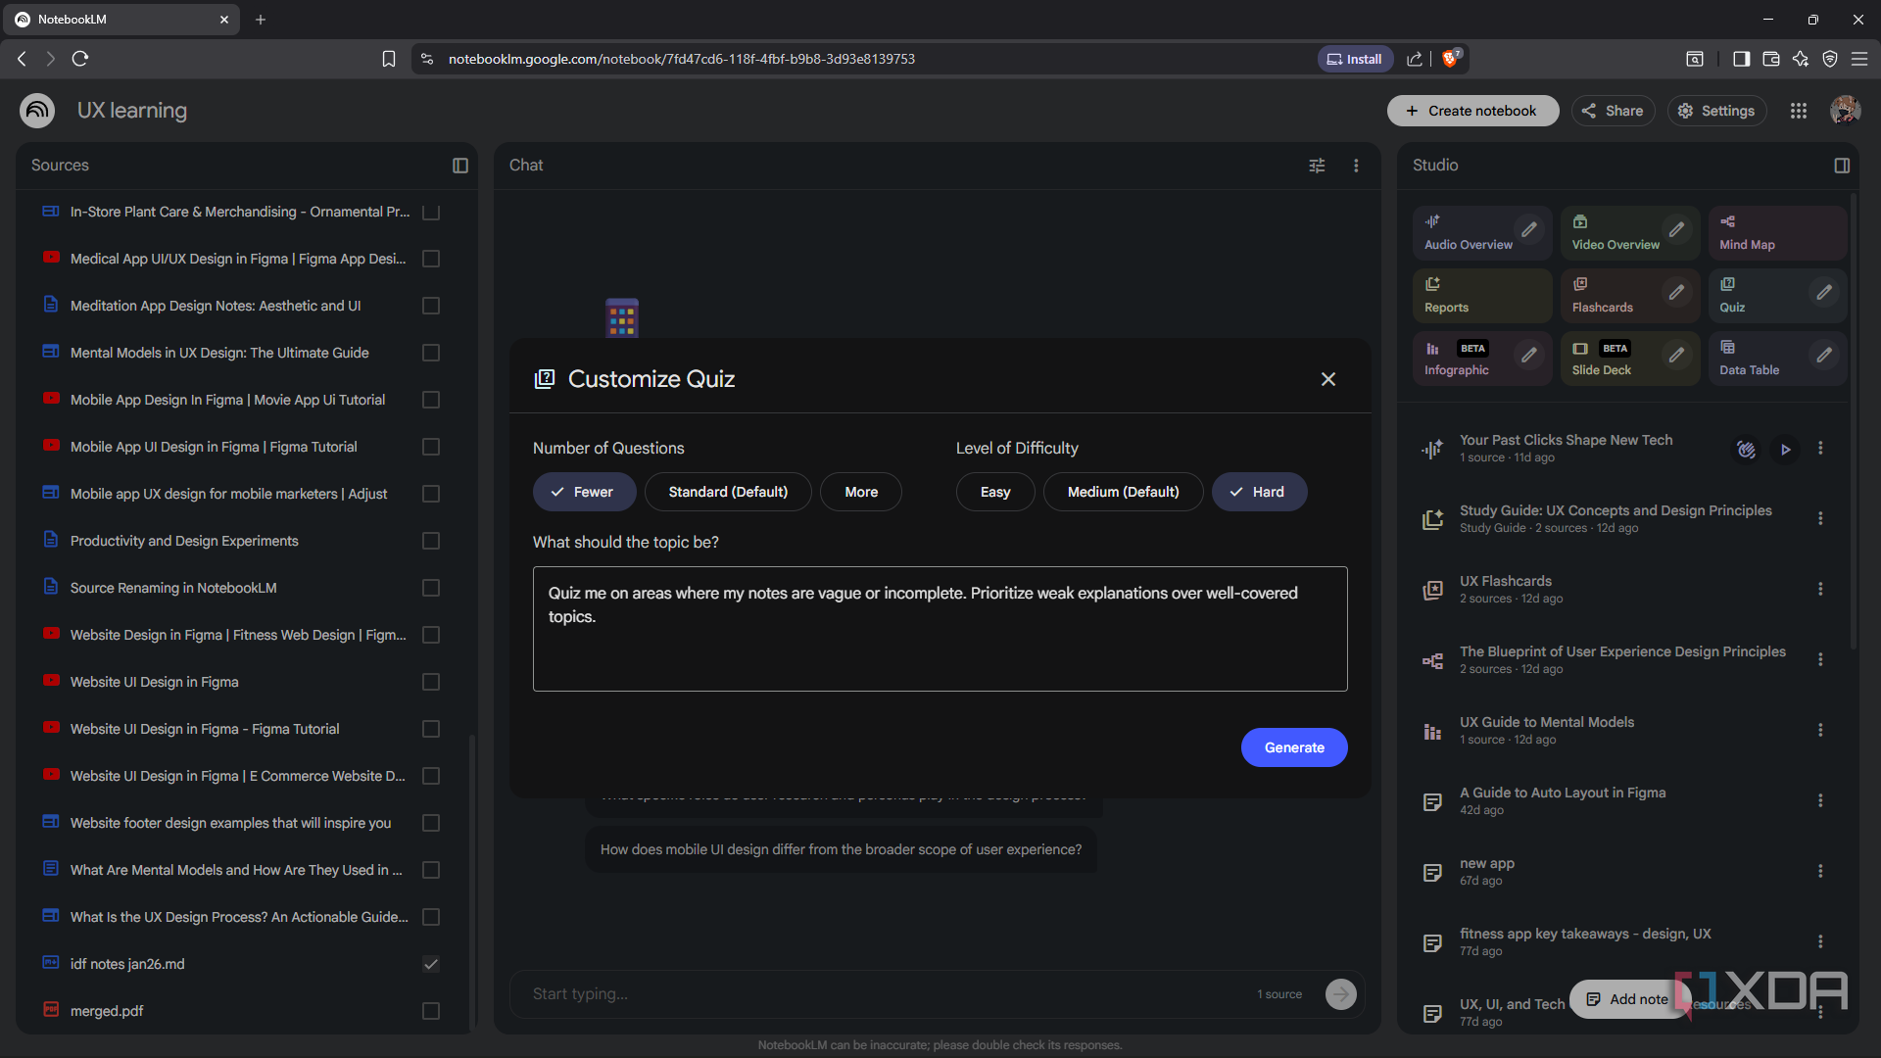Open the Mind Map tile
The image size is (1881, 1058).
coord(1777,233)
